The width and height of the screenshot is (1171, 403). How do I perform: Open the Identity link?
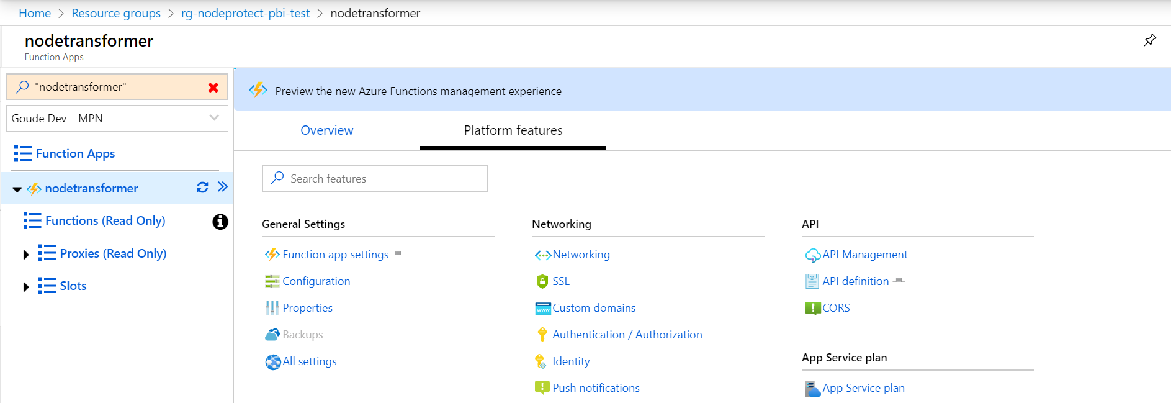point(572,361)
